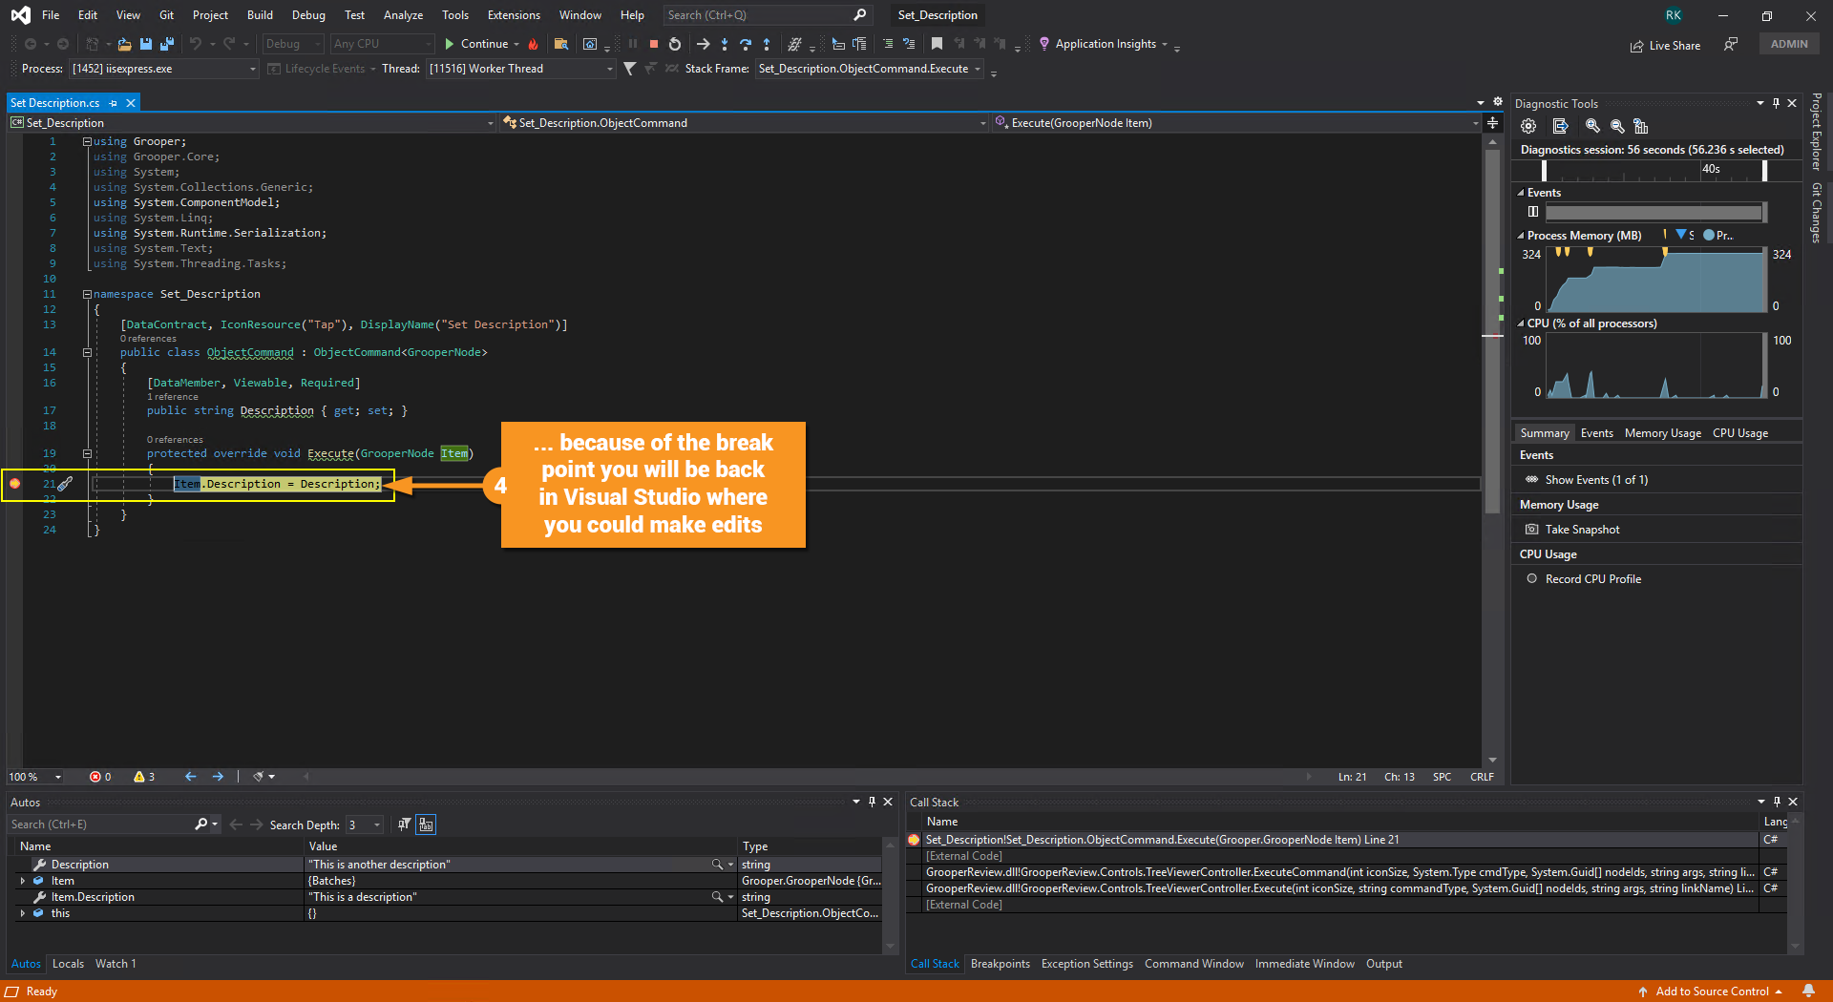Expand the Item node in Autos

click(23, 881)
